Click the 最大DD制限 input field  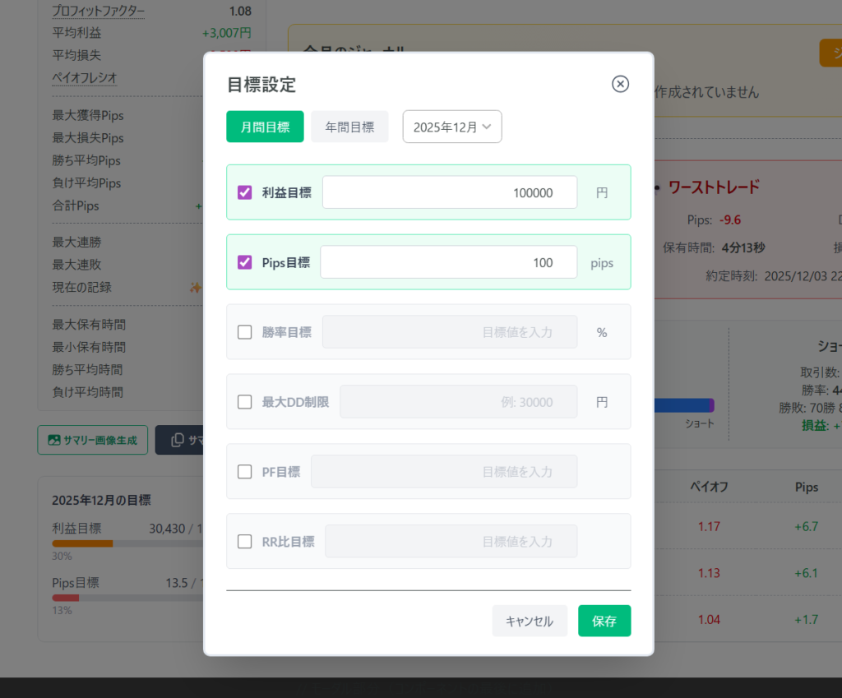[x=458, y=402]
